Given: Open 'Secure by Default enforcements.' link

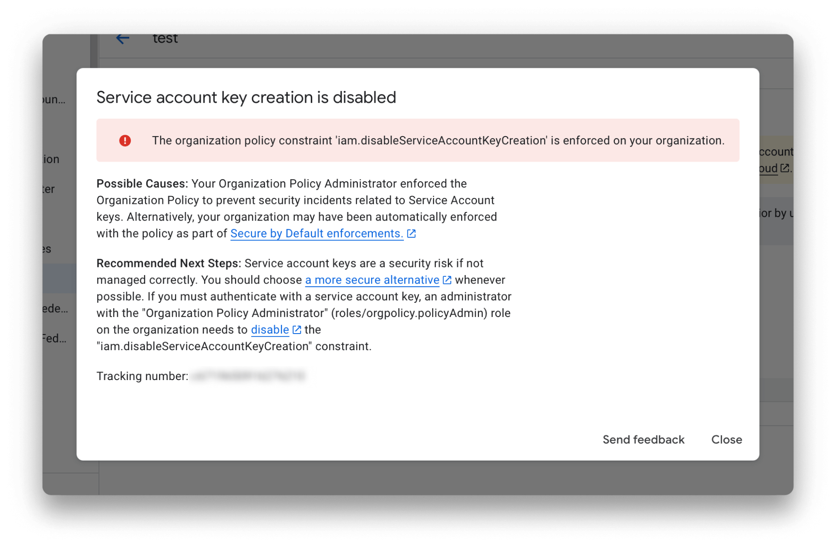Looking at the screenshot, I should tap(316, 234).
